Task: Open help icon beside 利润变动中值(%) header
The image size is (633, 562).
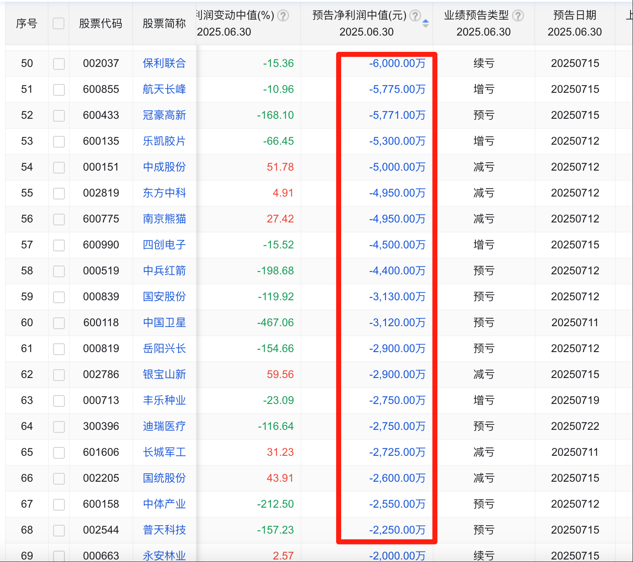Action: point(283,15)
